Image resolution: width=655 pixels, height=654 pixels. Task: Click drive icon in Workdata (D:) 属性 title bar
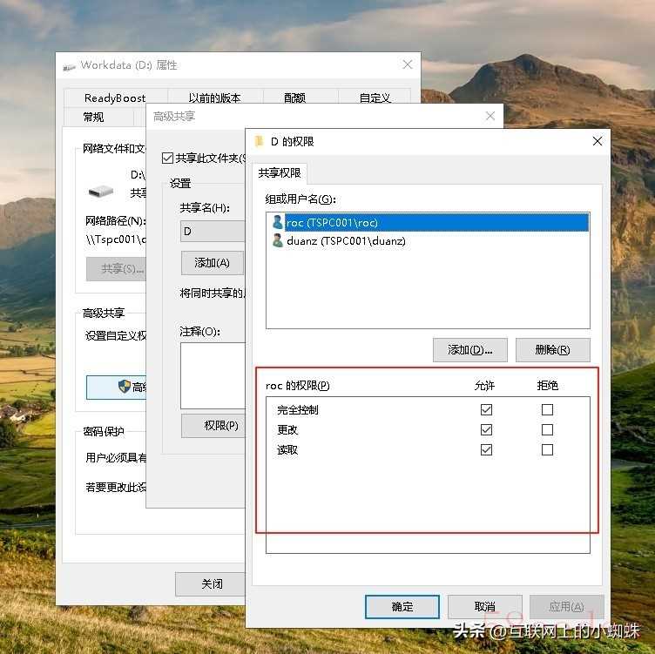point(69,66)
